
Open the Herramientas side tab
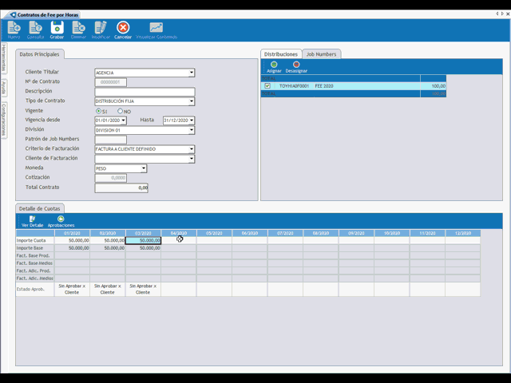[x=4, y=60]
